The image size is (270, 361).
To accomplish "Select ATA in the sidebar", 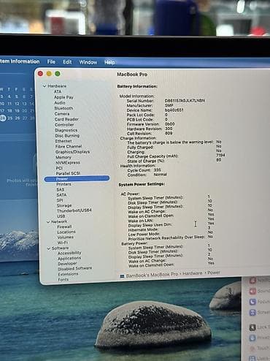I will point(58,91).
